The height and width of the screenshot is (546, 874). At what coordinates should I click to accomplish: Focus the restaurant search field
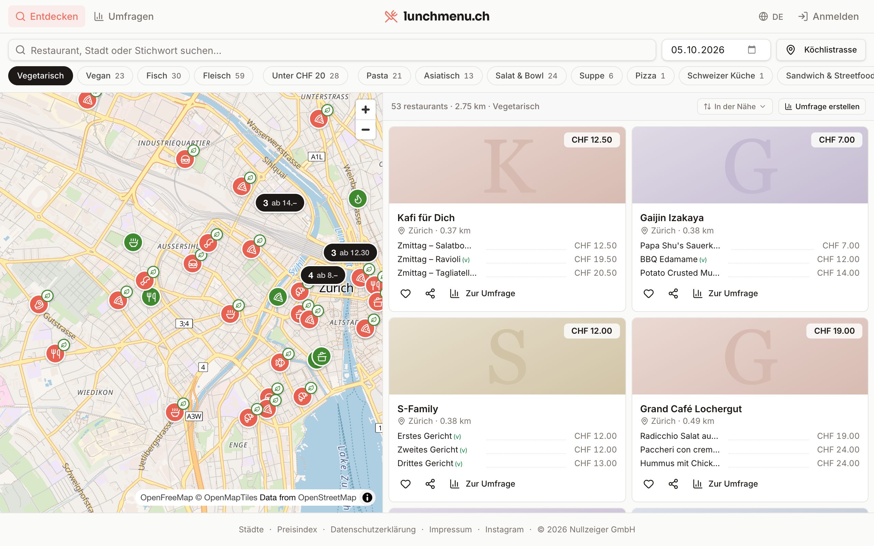tap(332, 50)
